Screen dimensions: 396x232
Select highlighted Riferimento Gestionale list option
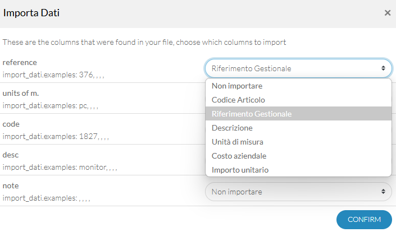pos(298,114)
